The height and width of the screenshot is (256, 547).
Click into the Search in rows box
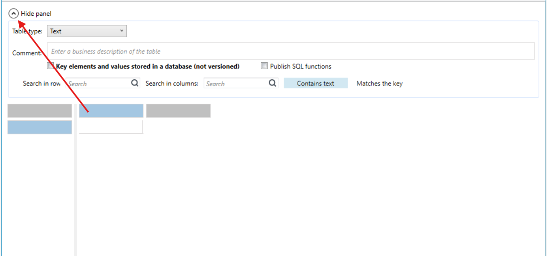(98, 83)
